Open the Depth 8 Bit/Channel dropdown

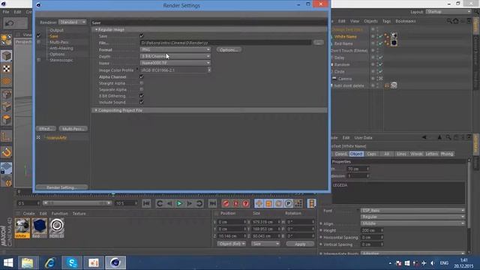coord(175,56)
